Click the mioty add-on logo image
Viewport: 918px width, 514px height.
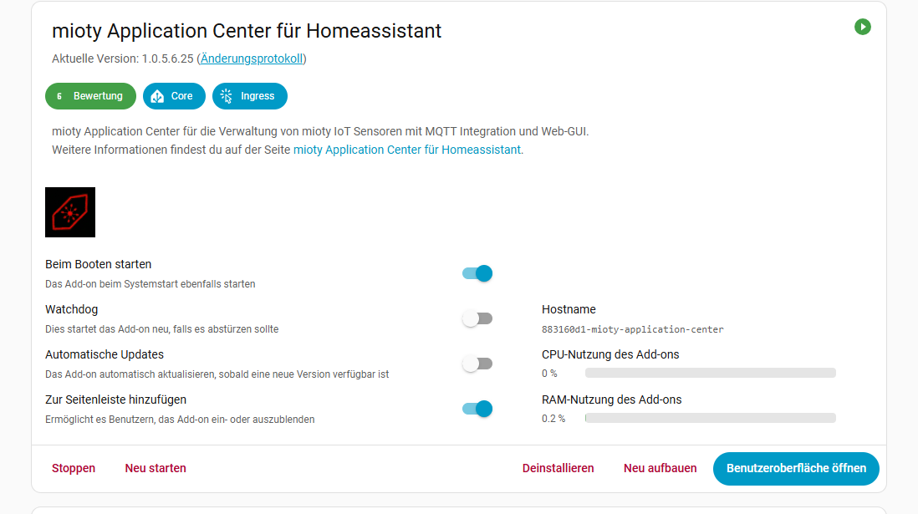(70, 212)
